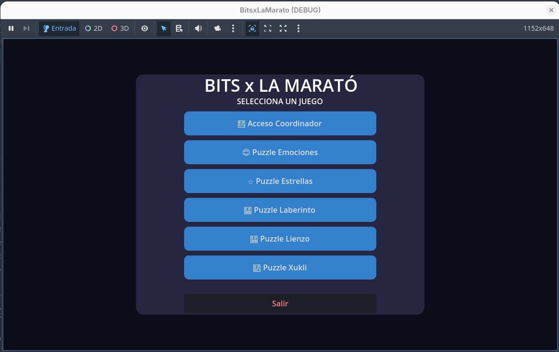Choose Puzzle Laberinto

click(280, 210)
